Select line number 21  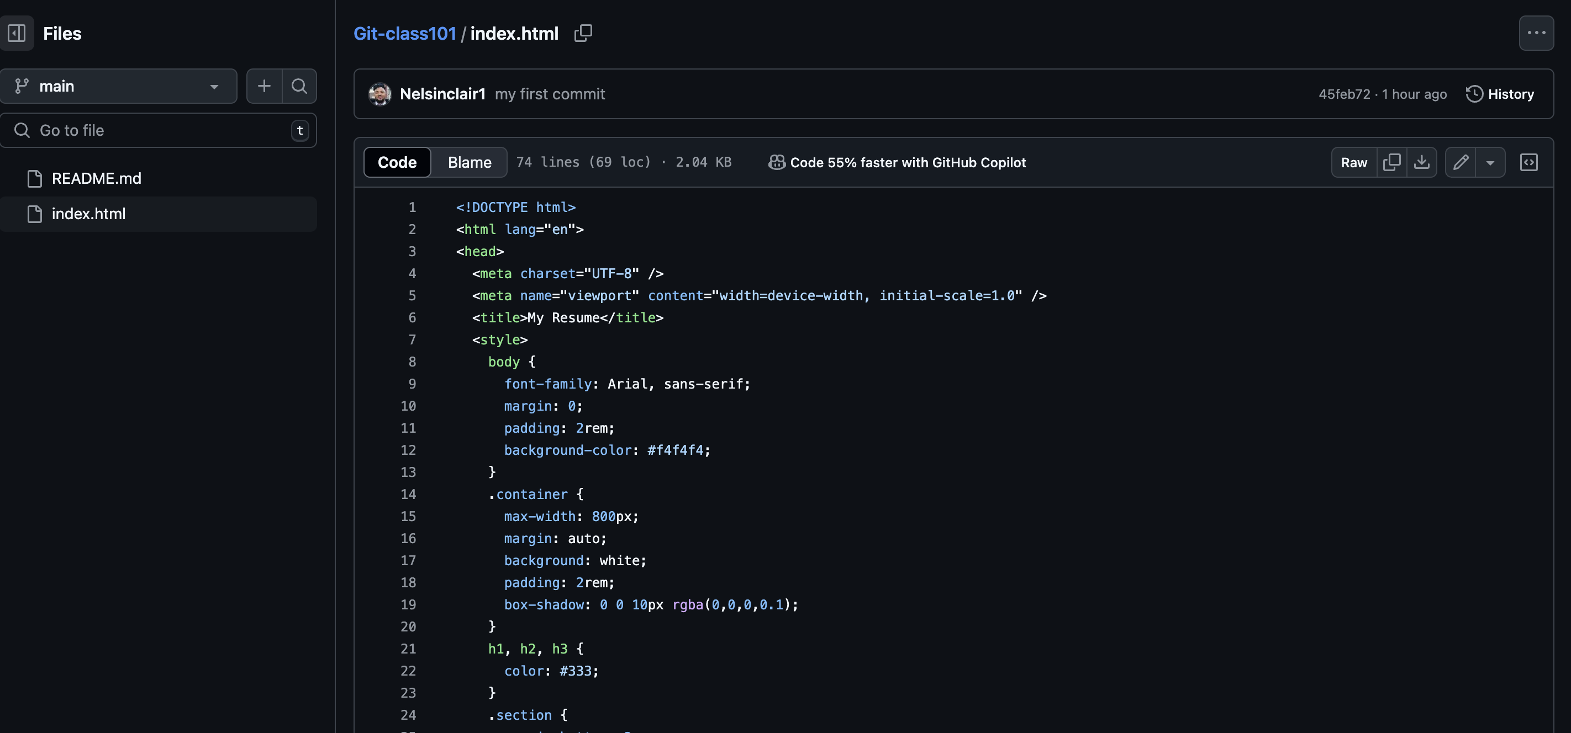[x=408, y=649]
